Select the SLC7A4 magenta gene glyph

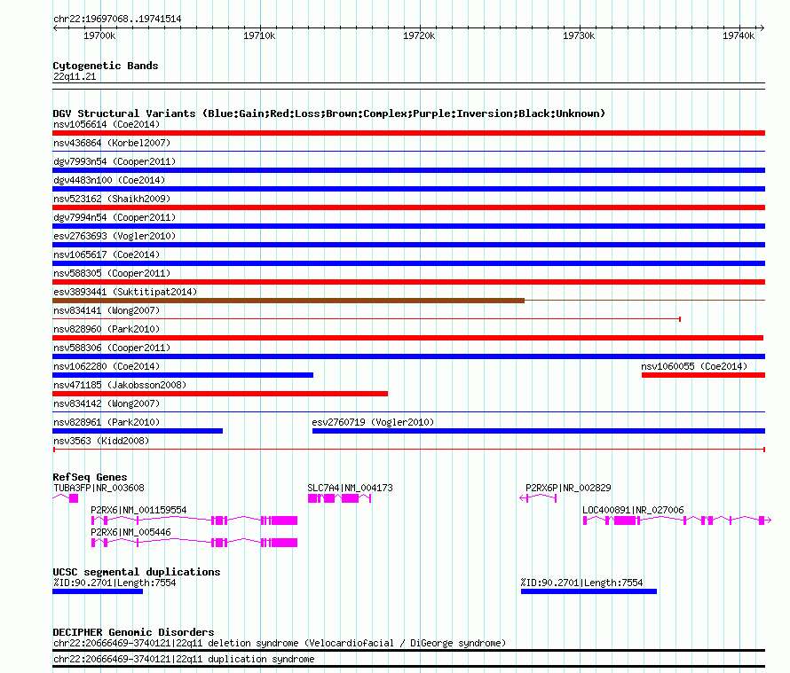pos(340,498)
